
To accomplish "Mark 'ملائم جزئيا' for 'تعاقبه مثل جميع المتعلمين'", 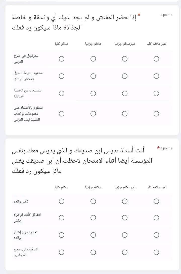I will pyautogui.click(x=93, y=252).
